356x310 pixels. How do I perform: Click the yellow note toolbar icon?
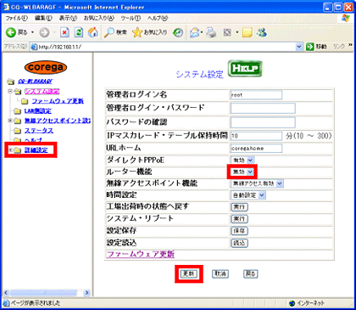point(248,33)
